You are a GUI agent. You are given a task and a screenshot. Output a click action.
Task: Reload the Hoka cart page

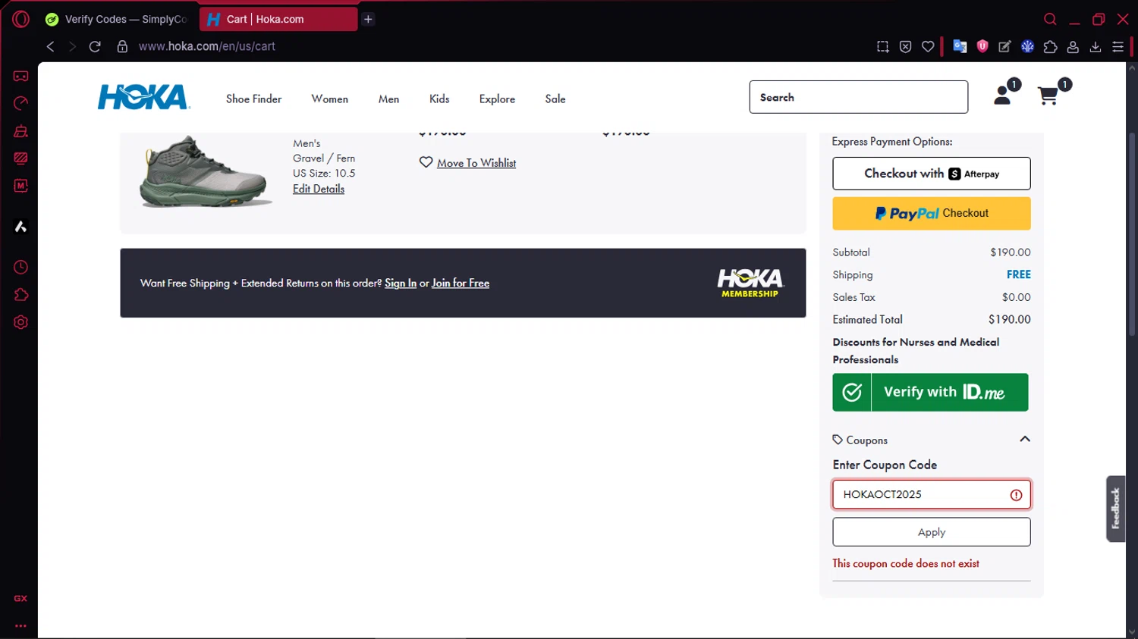95,46
